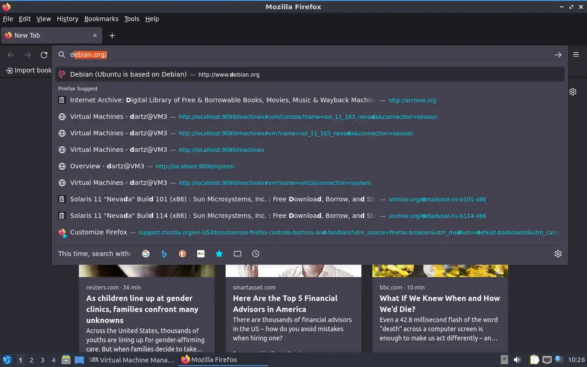Click the removable media eject tray icon
Screen dimensions: 587x367
tap(504, 360)
